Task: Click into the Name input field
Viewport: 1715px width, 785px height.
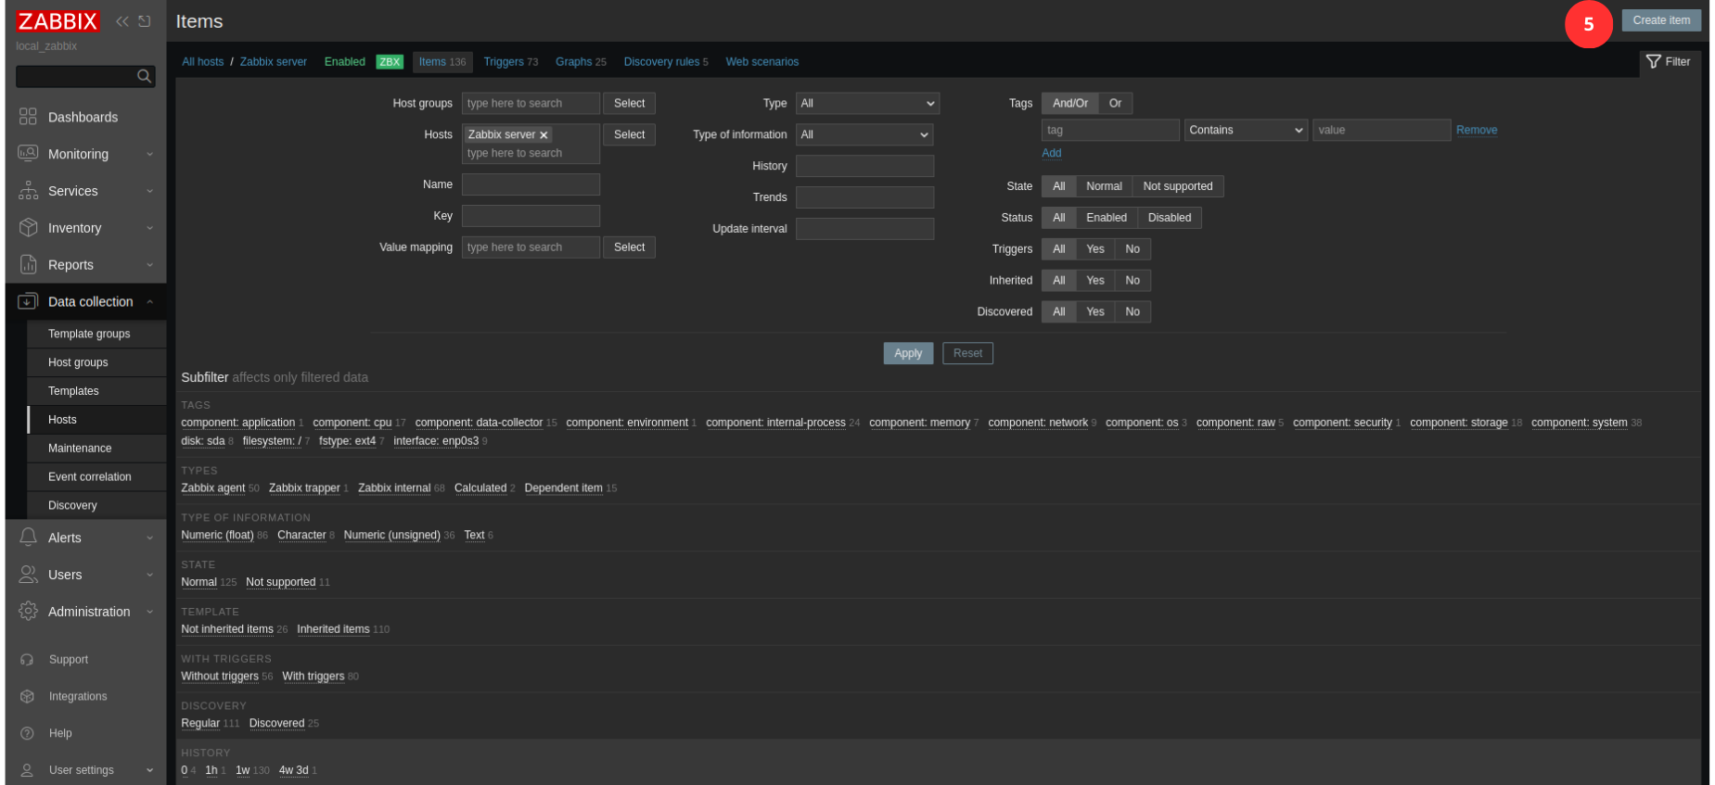Action: pos(531,185)
